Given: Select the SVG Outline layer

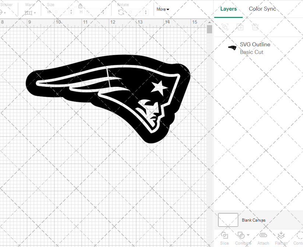Looking at the screenshot, I should pos(255,44).
